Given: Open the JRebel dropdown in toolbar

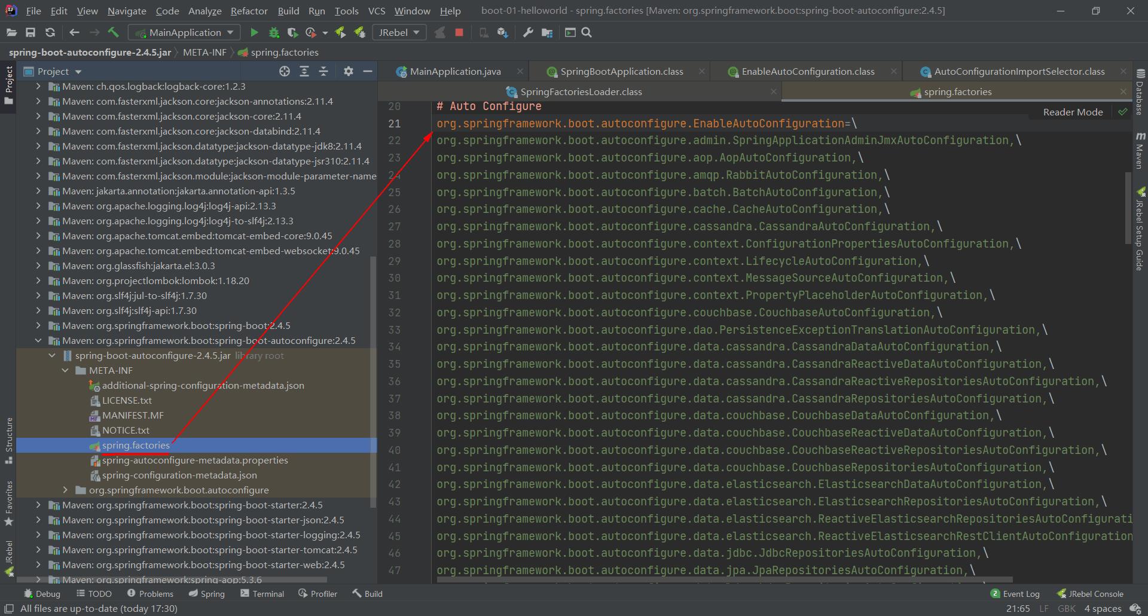Looking at the screenshot, I should point(399,32).
